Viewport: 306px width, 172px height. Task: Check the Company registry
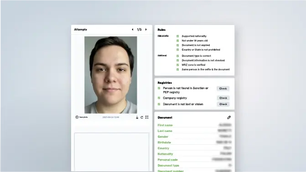coord(223,98)
